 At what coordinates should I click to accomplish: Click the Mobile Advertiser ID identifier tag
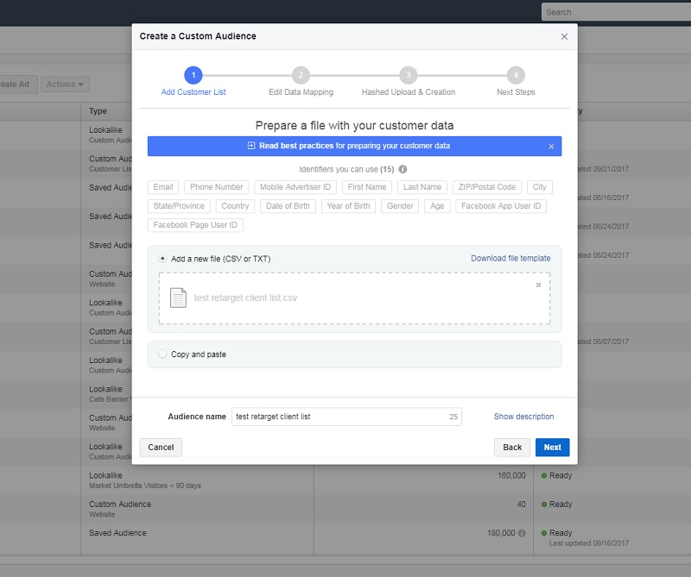[295, 187]
